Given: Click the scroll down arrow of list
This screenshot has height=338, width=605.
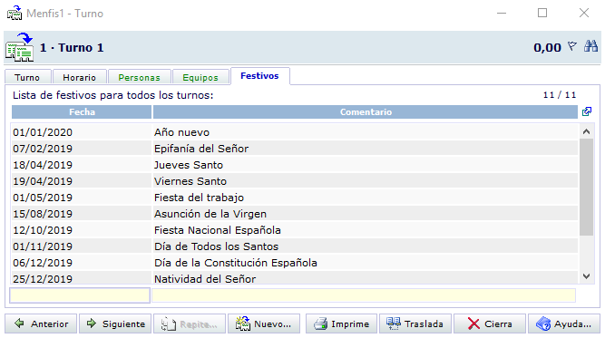Looking at the screenshot, I should click(587, 276).
